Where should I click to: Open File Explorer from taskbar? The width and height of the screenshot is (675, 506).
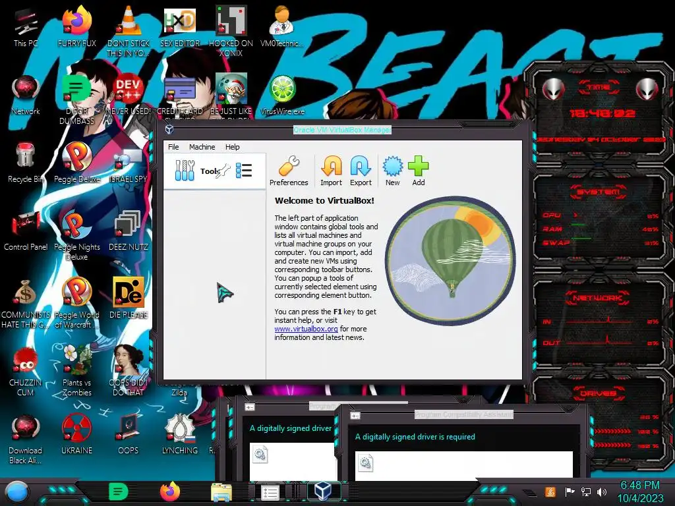coord(221,493)
